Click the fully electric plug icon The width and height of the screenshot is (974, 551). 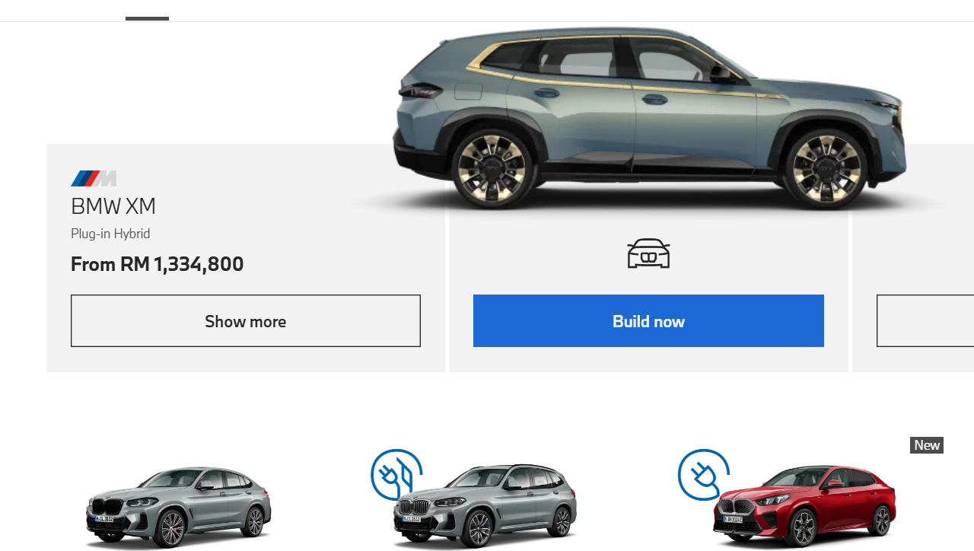(x=704, y=474)
